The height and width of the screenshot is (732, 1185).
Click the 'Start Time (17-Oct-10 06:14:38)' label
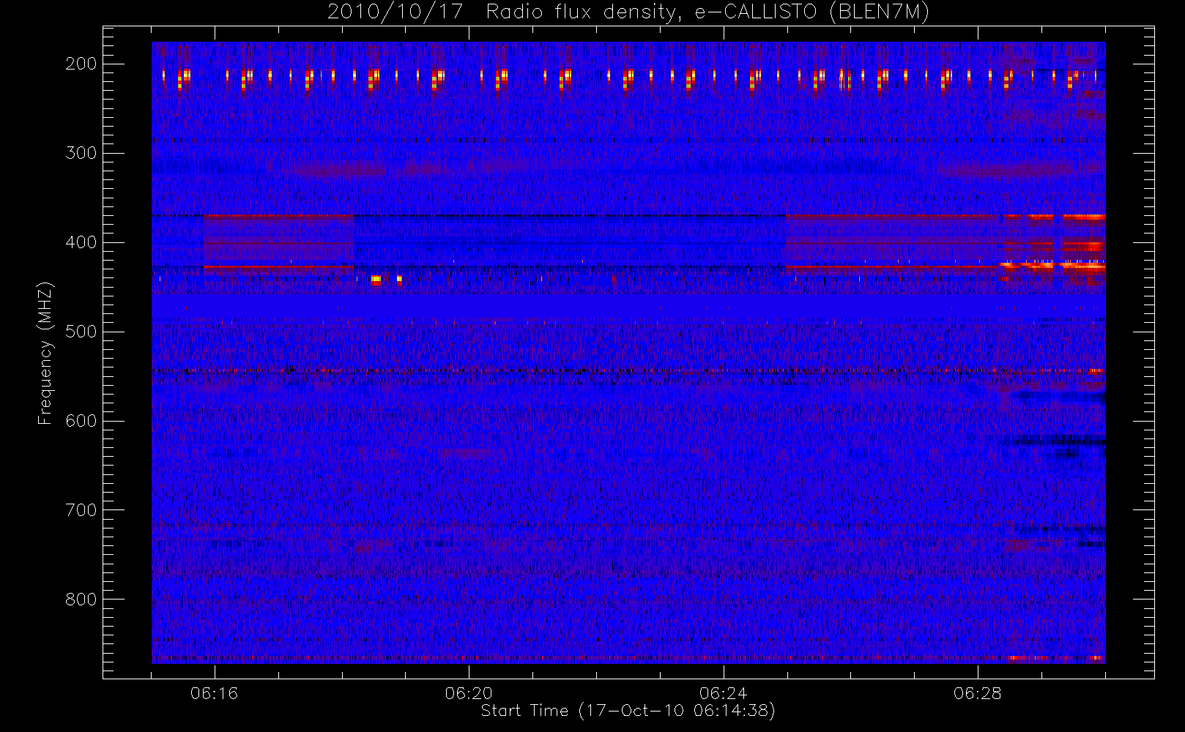628,711
